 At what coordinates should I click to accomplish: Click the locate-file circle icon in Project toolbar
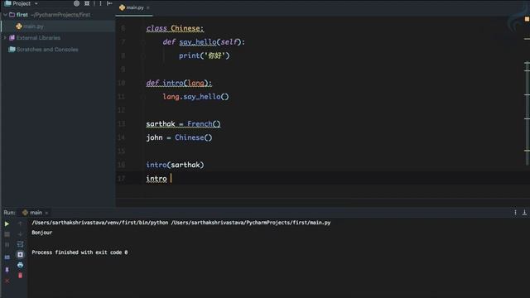point(76,3)
